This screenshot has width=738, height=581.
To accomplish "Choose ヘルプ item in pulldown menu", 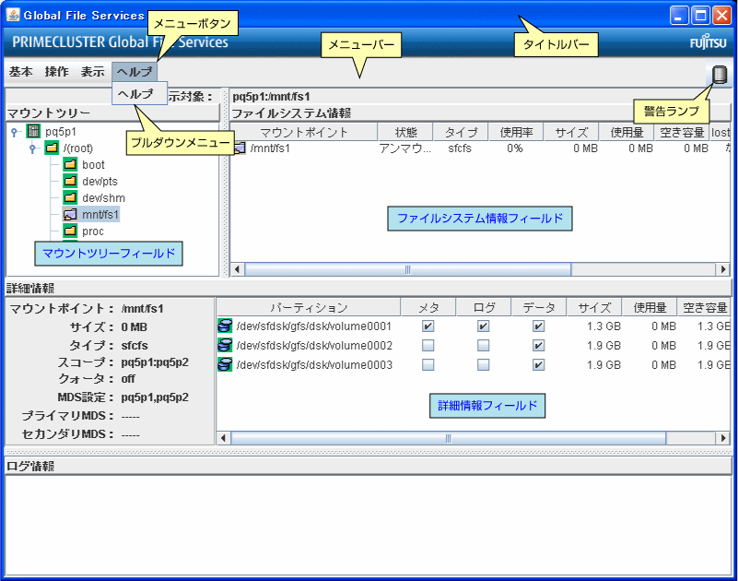I will pos(139,94).
